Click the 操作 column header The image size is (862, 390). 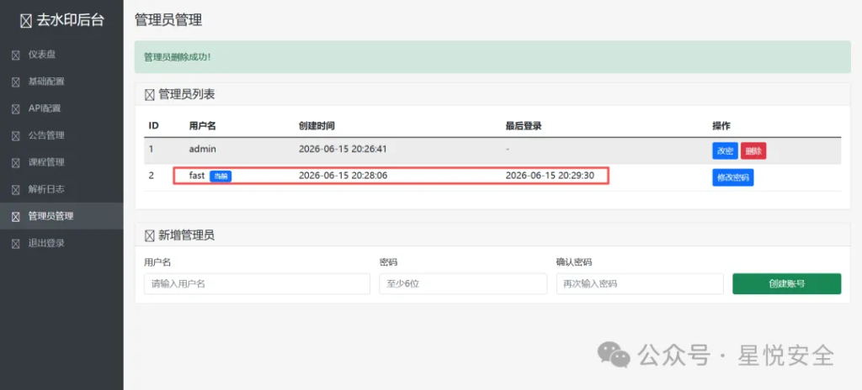click(721, 126)
